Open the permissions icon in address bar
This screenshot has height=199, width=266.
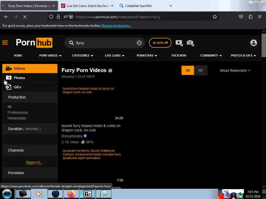tap(66, 17)
